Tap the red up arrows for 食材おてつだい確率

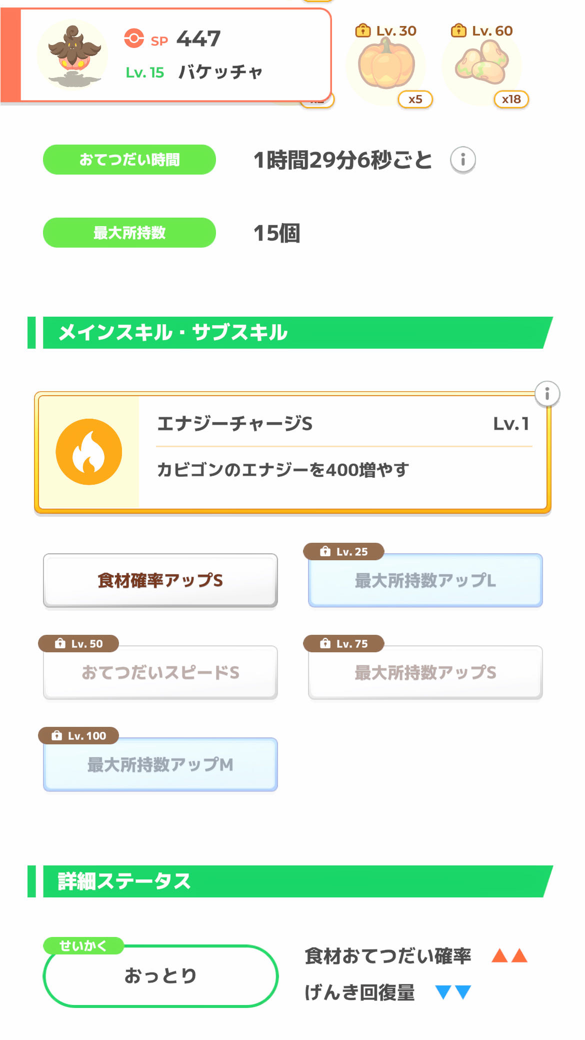pyautogui.click(x=509, y=955)
